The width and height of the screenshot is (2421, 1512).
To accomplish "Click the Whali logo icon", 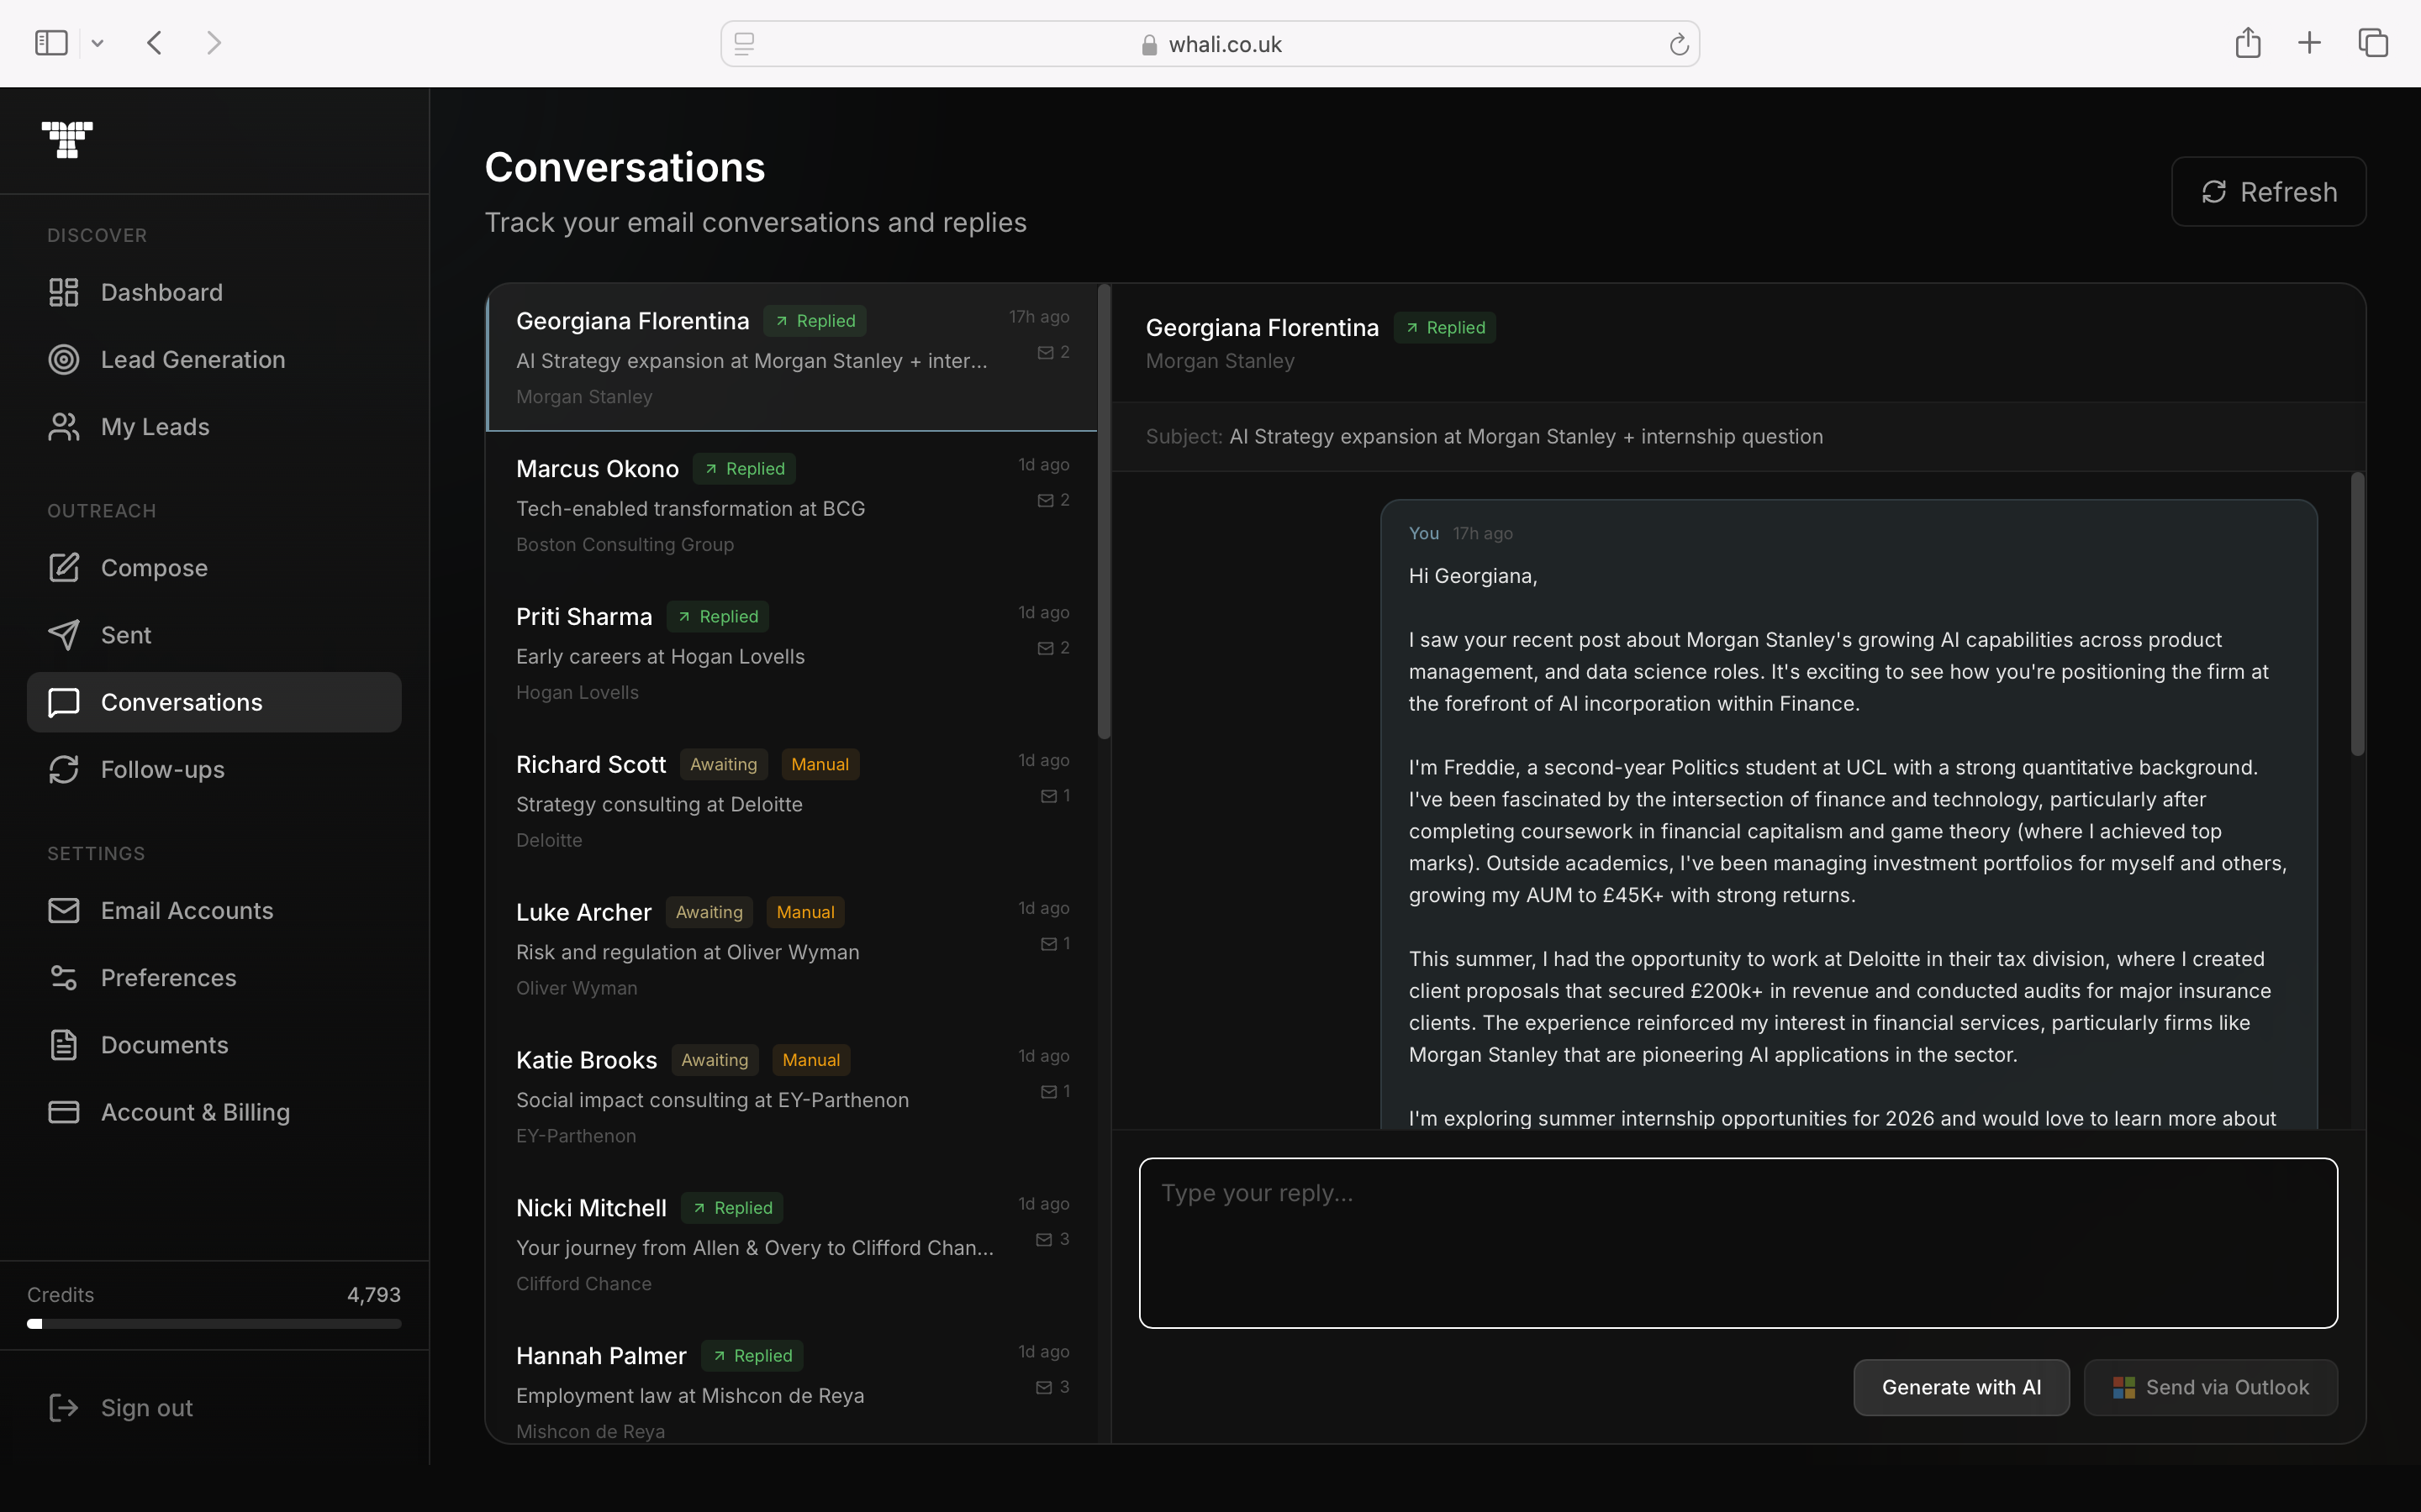I will pyautogui.click(x=67, y=140).
